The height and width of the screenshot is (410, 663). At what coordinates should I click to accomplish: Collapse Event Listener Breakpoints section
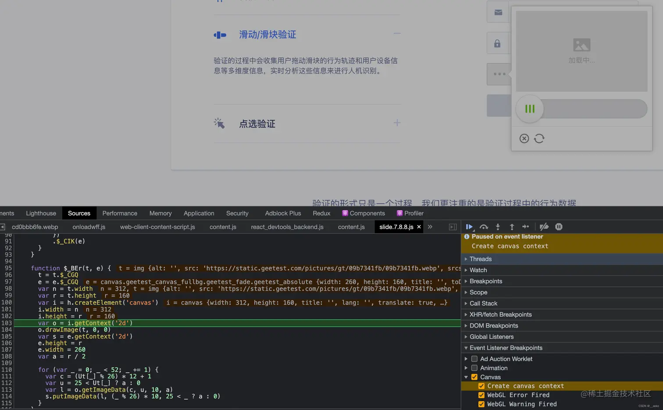[562, 348]
